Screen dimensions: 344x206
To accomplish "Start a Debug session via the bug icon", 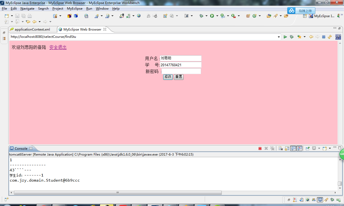I will click(x=202, y=16).
